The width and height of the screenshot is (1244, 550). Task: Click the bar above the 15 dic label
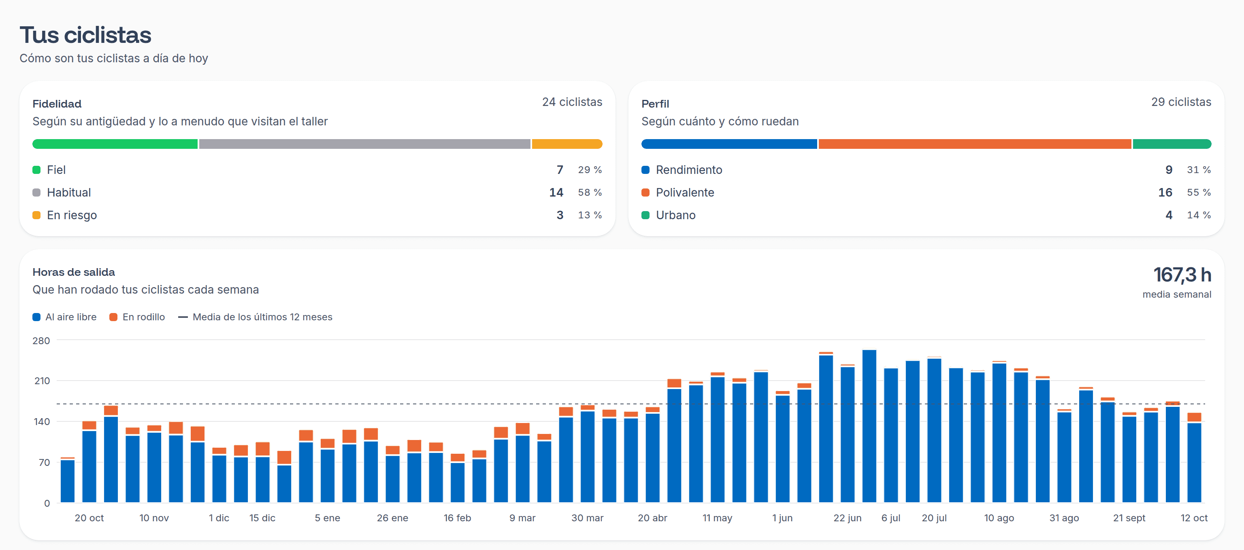pyautogui.click(x=262, y=472)
